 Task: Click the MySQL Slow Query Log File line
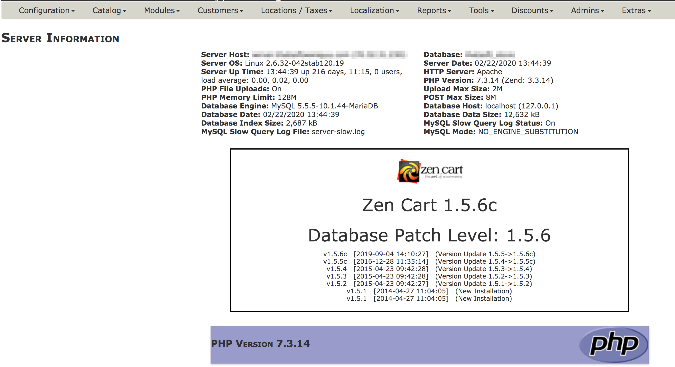(x=283, y=132)
